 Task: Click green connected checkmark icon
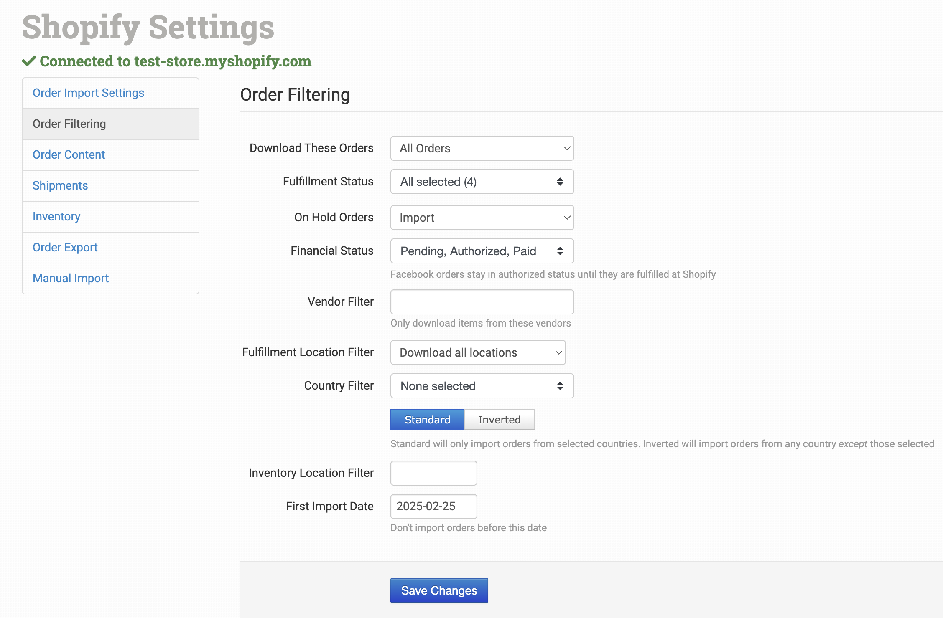29,61
